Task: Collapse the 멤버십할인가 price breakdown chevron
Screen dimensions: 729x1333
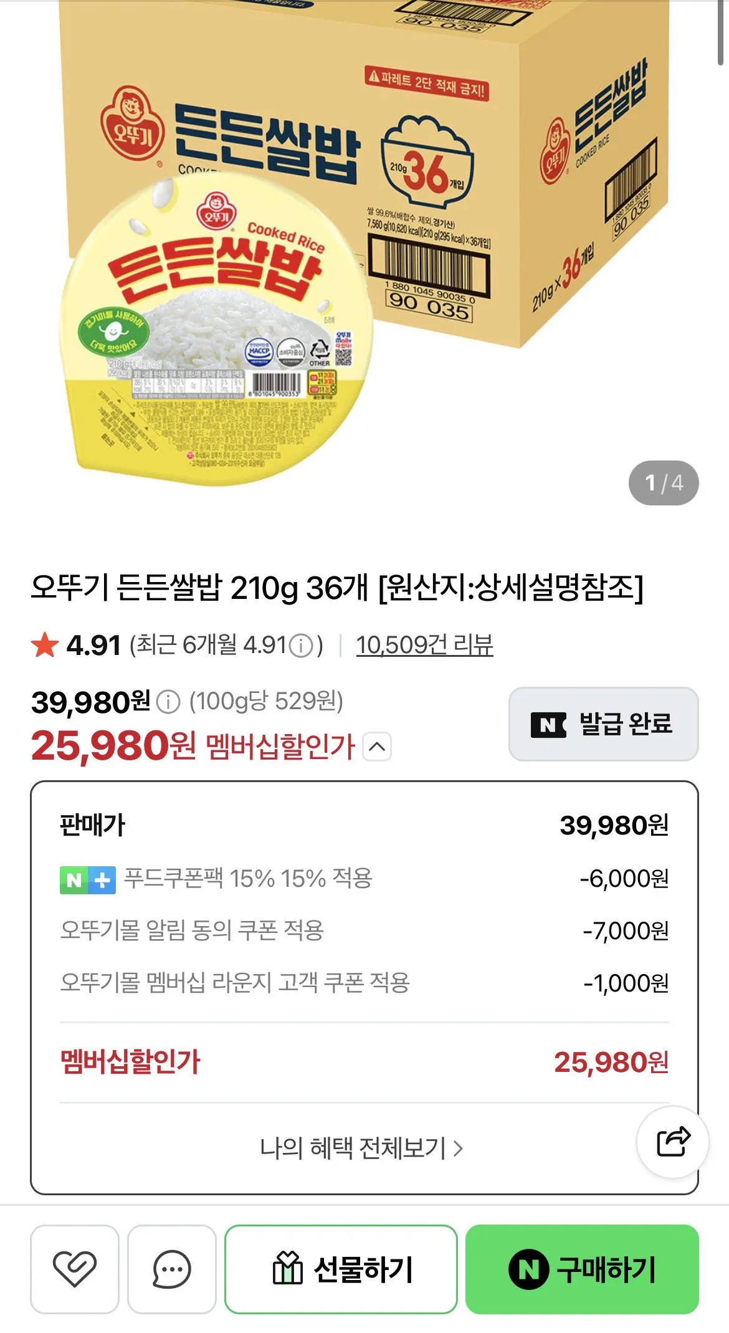Action: click(377, 747)
